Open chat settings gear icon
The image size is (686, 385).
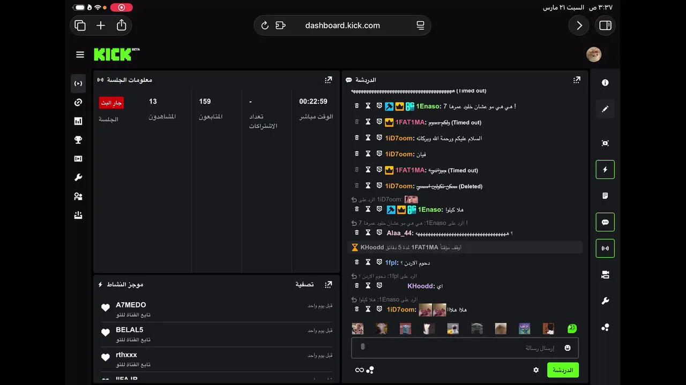point(536,370)
